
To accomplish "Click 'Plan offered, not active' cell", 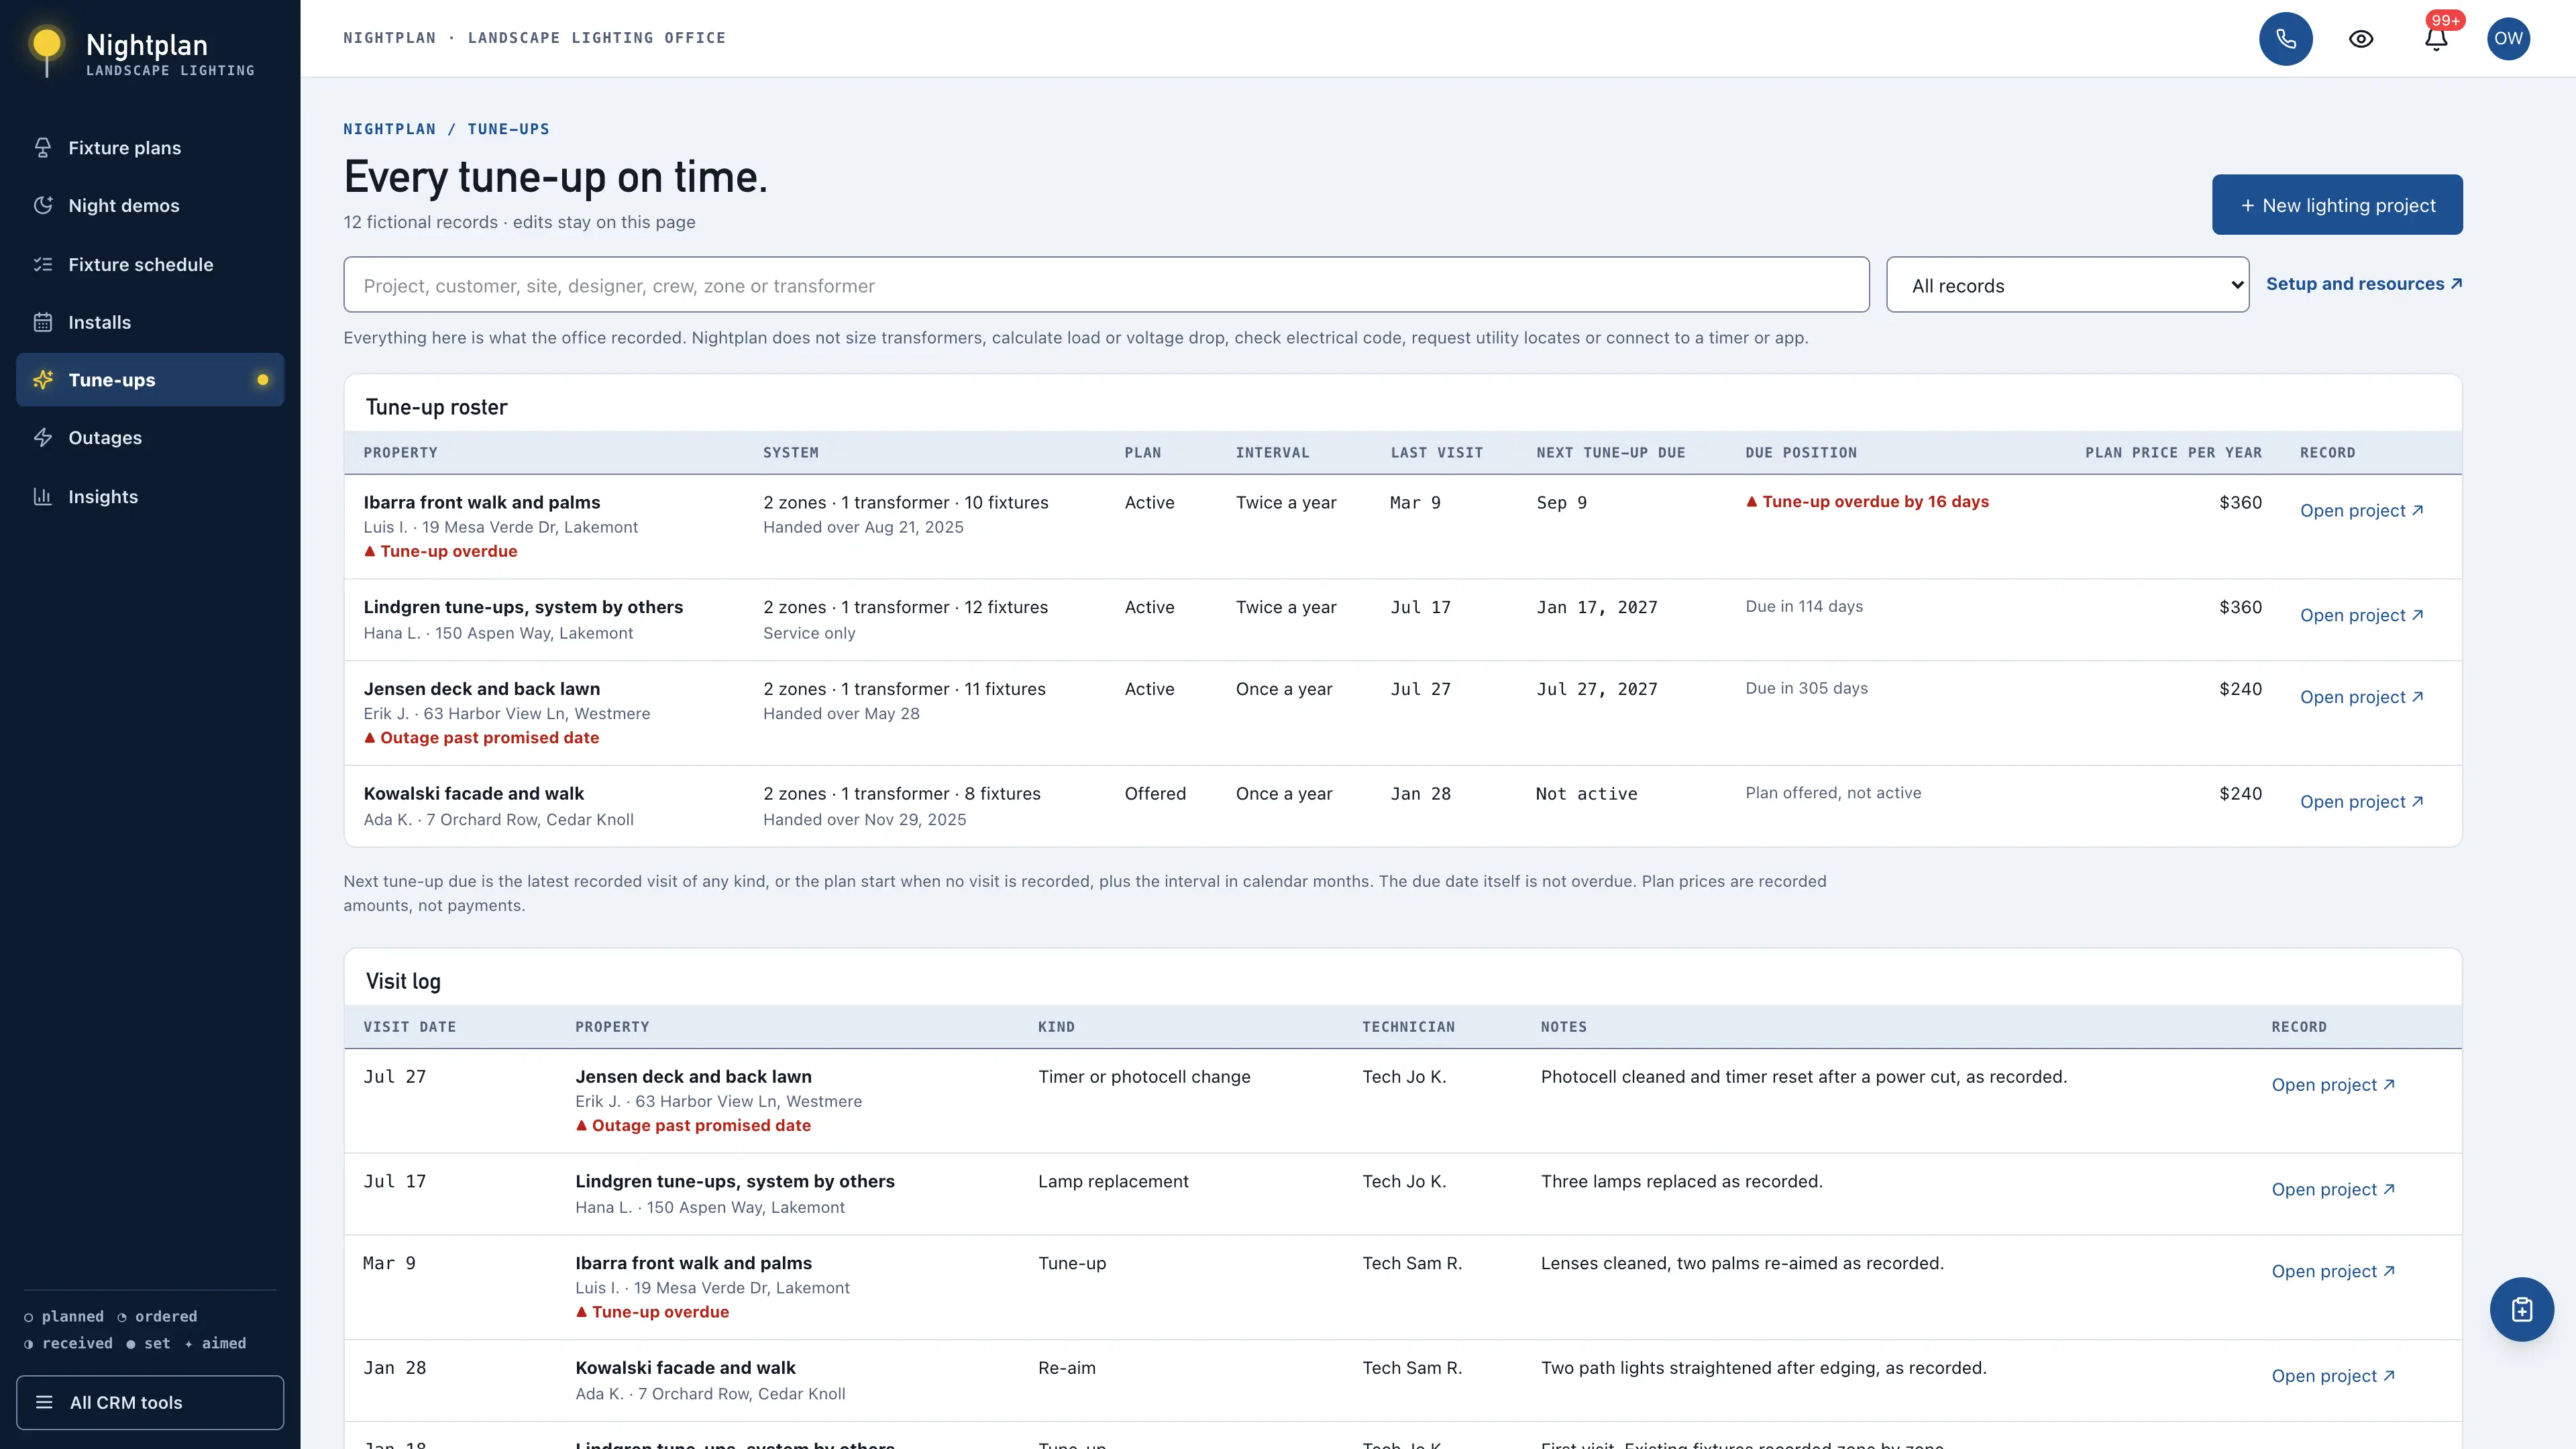I will point(1833,793).
